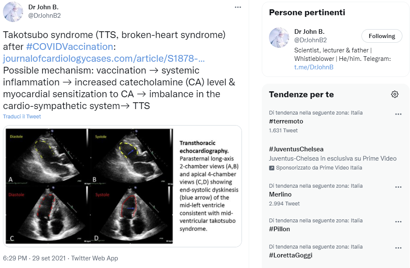The image size is (410, 268).
Task: Open more options for #Pillon trend
Action: point(398,222)
